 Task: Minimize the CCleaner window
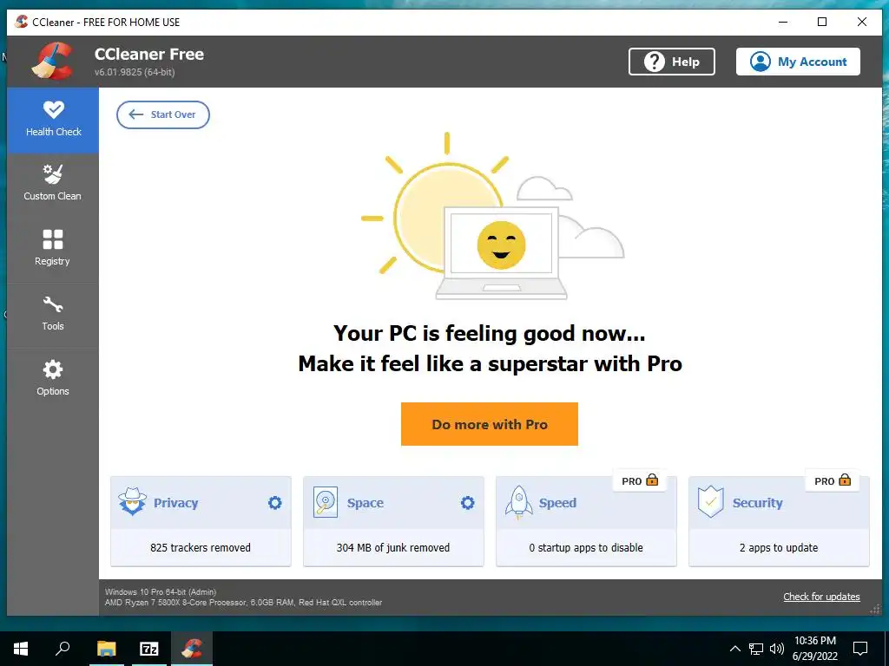[x=783, y=22]
